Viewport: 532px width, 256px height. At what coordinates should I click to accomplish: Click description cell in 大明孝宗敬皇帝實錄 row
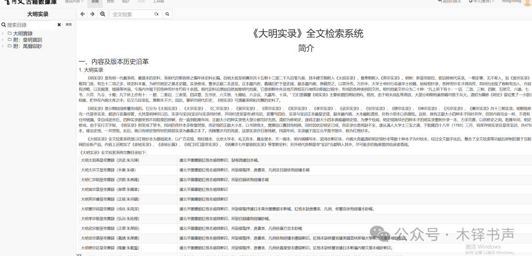[x=355, y=219]
